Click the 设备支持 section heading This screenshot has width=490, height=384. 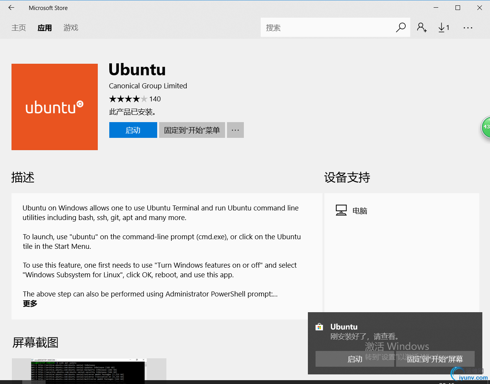(347, 177)
